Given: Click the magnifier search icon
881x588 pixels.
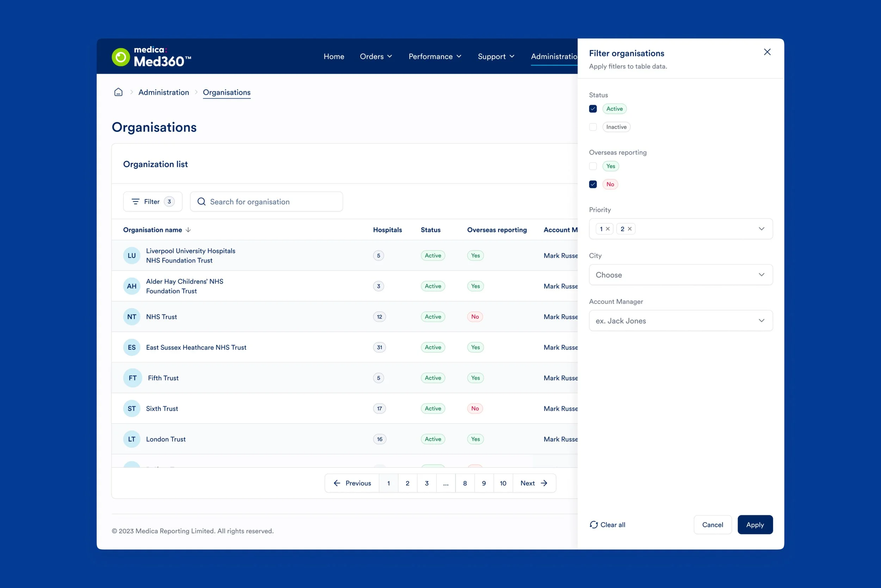Looking at the screenshot, I should pyautogui.click(x=201, y=202).
